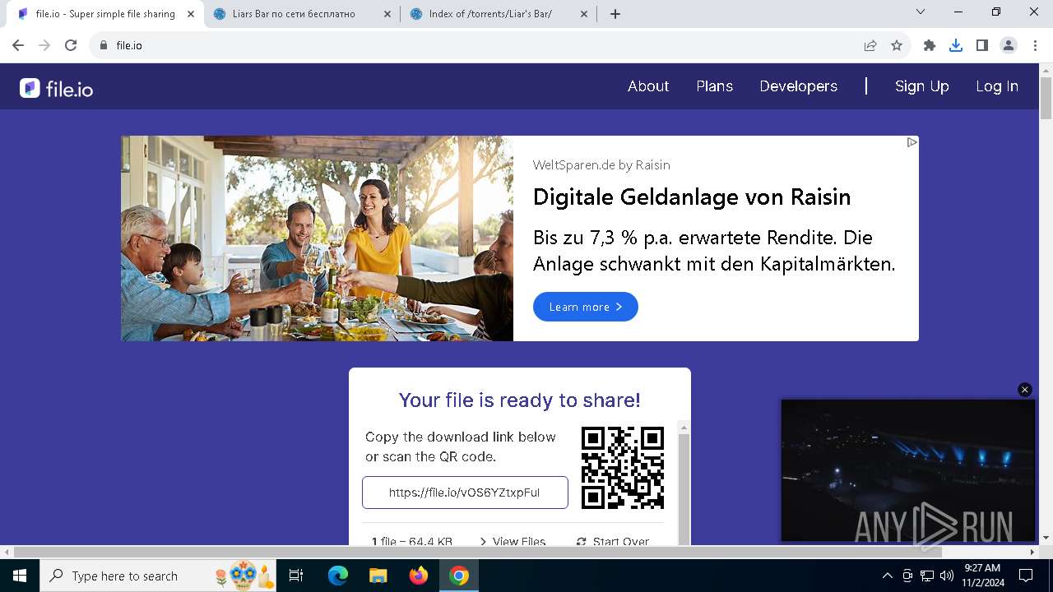The height and width of the screenshot is (592, 1053).
Task: Open the Windows Start menu
Action: point(19,576)
